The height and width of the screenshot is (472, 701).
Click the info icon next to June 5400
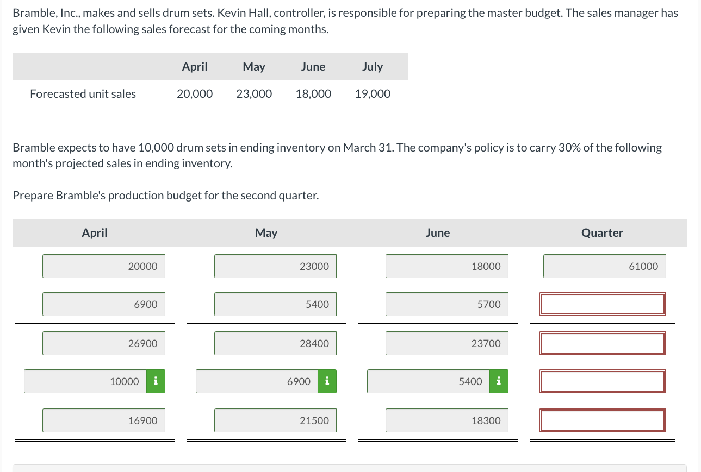[499, 381]
